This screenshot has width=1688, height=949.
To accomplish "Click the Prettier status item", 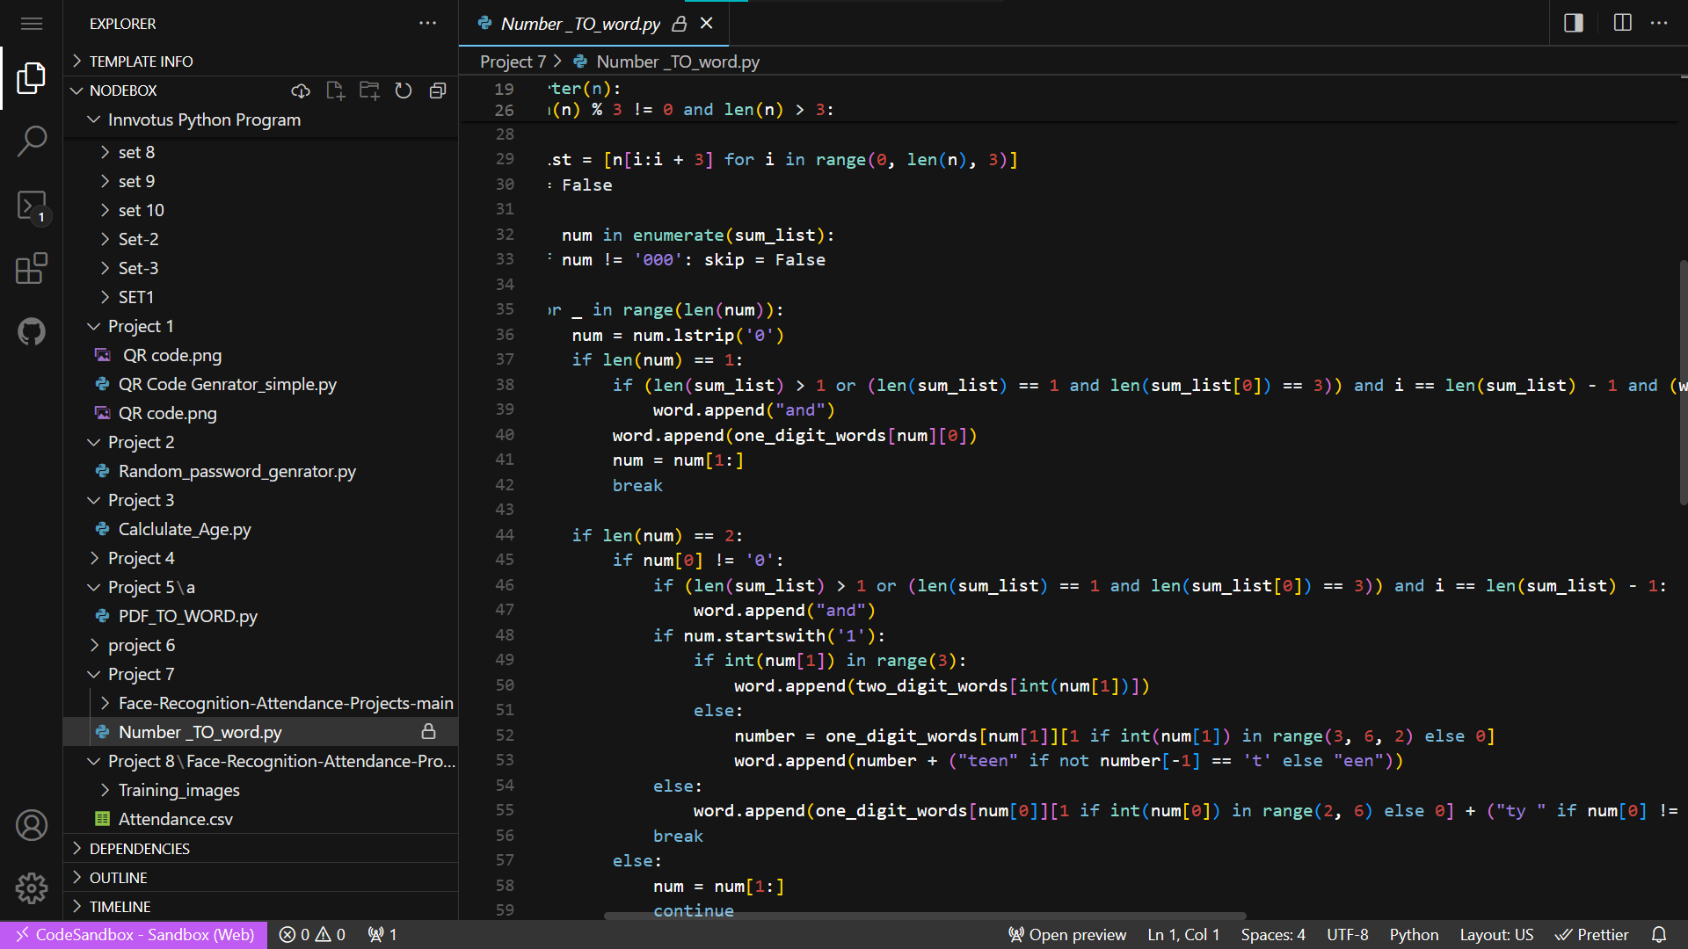I will pos(1591,935).
